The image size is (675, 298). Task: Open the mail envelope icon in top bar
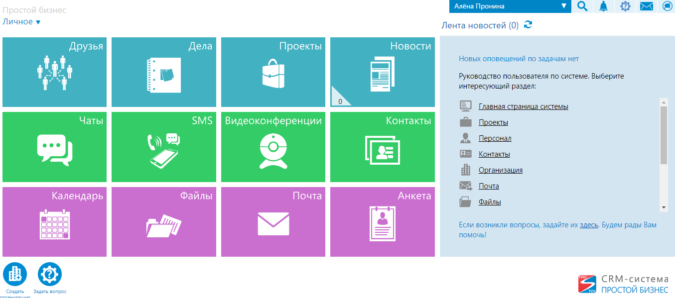[x=647, y=6]
